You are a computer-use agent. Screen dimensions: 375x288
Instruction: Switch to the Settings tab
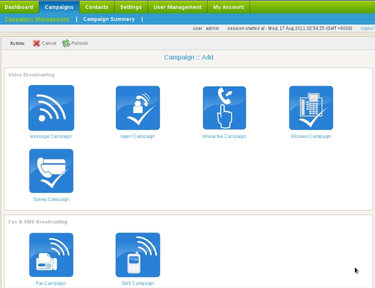(x=131, y=7)
